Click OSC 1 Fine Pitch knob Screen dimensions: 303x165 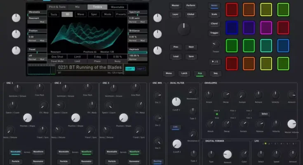(40, 88)
